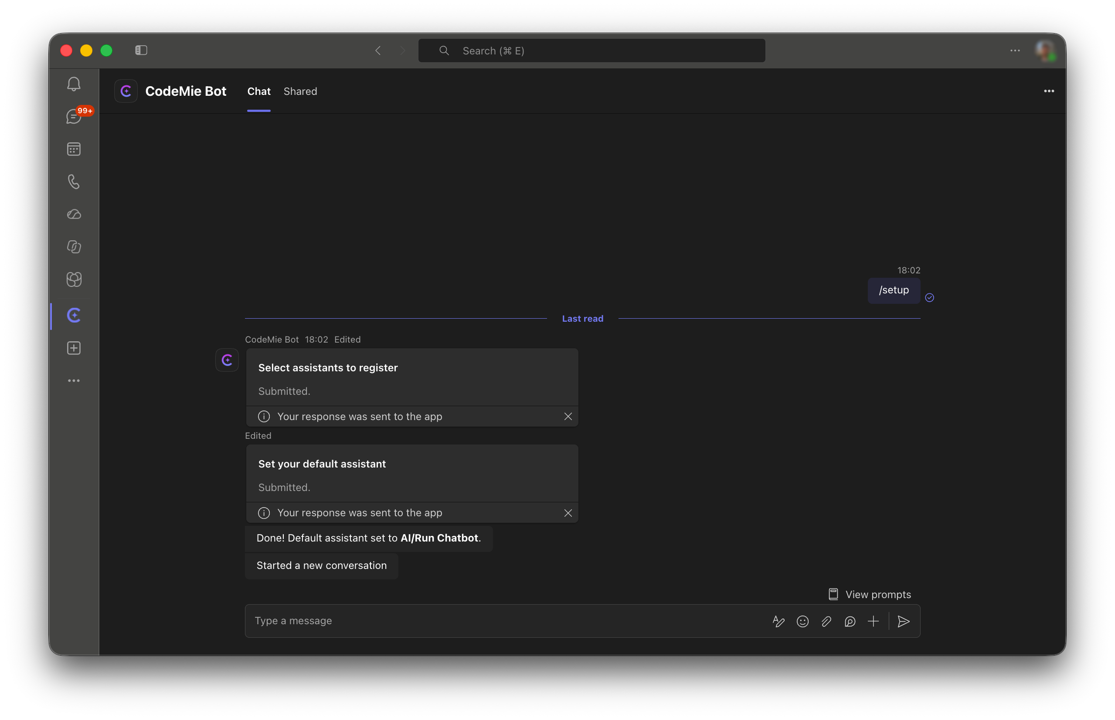Open the emoji picker
The width and height of the screenshot is (1115, 720).
click(802, 621)
